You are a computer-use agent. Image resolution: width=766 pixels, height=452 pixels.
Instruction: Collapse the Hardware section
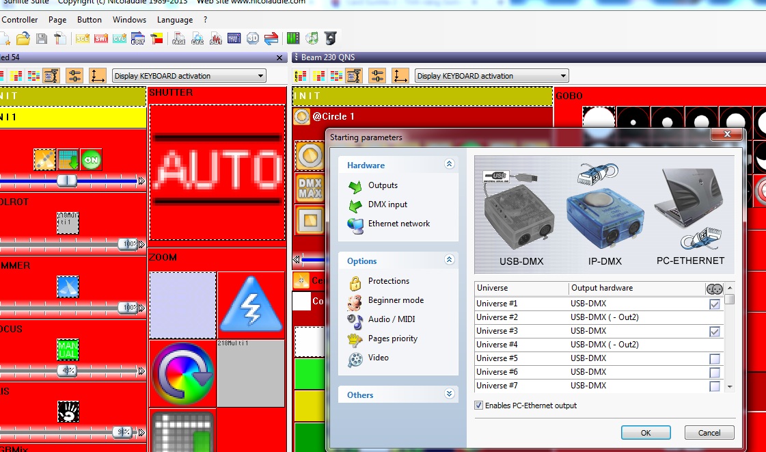click(449, 164)
